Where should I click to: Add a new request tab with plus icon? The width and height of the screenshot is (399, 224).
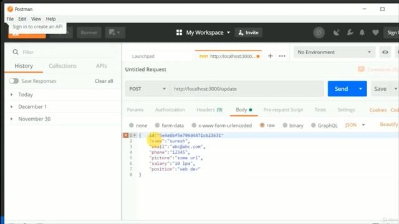coord(270,56)
